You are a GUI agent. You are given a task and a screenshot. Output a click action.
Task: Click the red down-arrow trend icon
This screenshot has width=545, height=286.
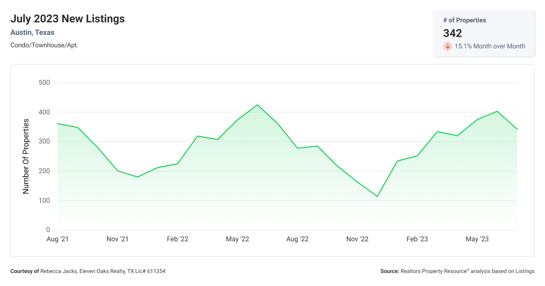click(x=447, y=46)
